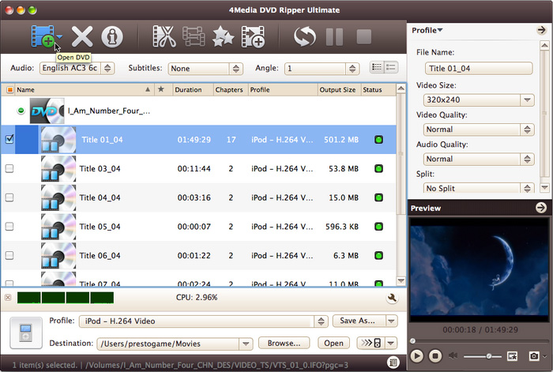Open the dropdown next to the device transfer button

(x=391, y=343)
